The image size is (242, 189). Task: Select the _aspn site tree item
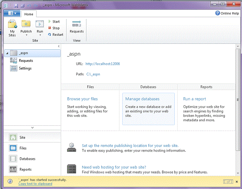point(32,53)
